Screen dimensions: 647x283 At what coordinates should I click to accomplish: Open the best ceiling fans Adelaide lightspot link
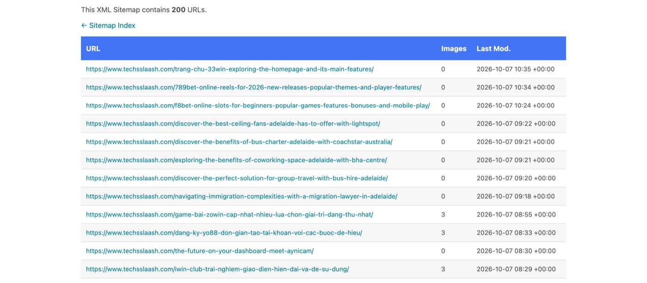[x=233, y=123]
